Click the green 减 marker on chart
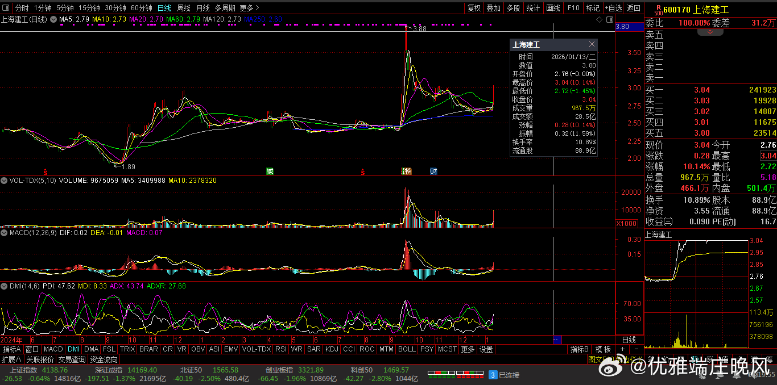Screen dimensions: 777x385 point(270,171)
